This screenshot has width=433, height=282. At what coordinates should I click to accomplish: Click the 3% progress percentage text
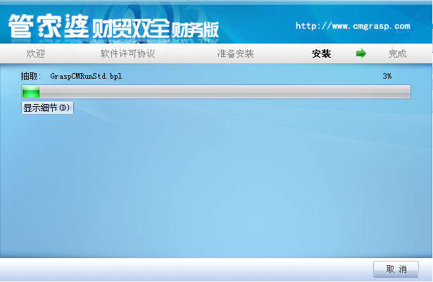pyautogui.click(x=387, y=76)
